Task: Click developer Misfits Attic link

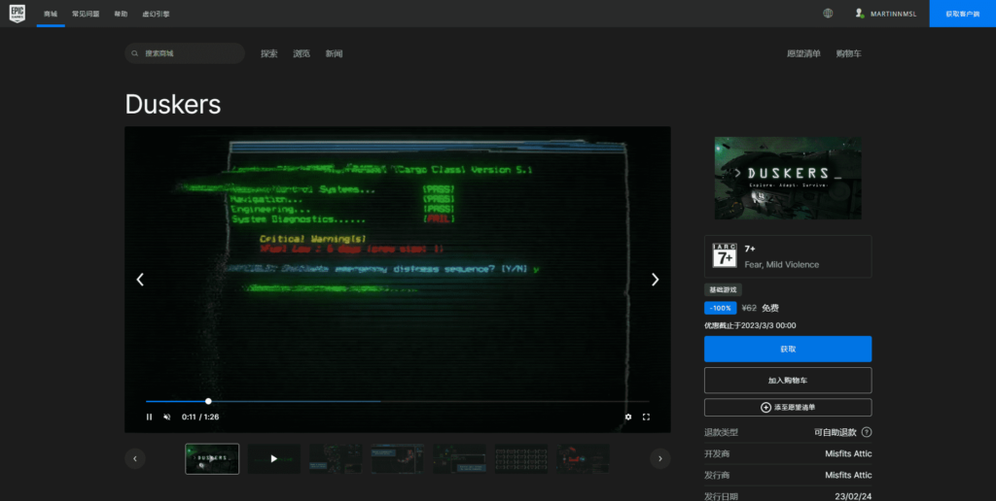Action: 848,453
